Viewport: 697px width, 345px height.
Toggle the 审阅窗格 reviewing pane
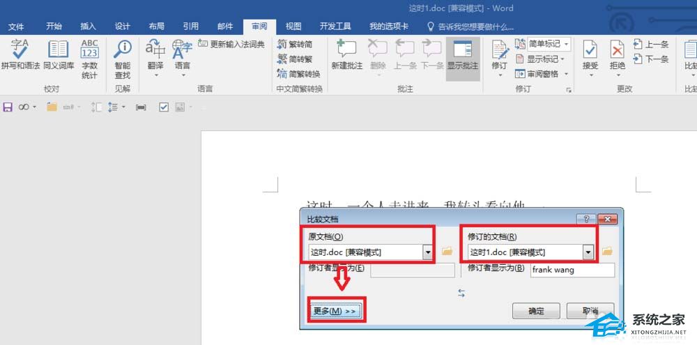click(537, 73)
